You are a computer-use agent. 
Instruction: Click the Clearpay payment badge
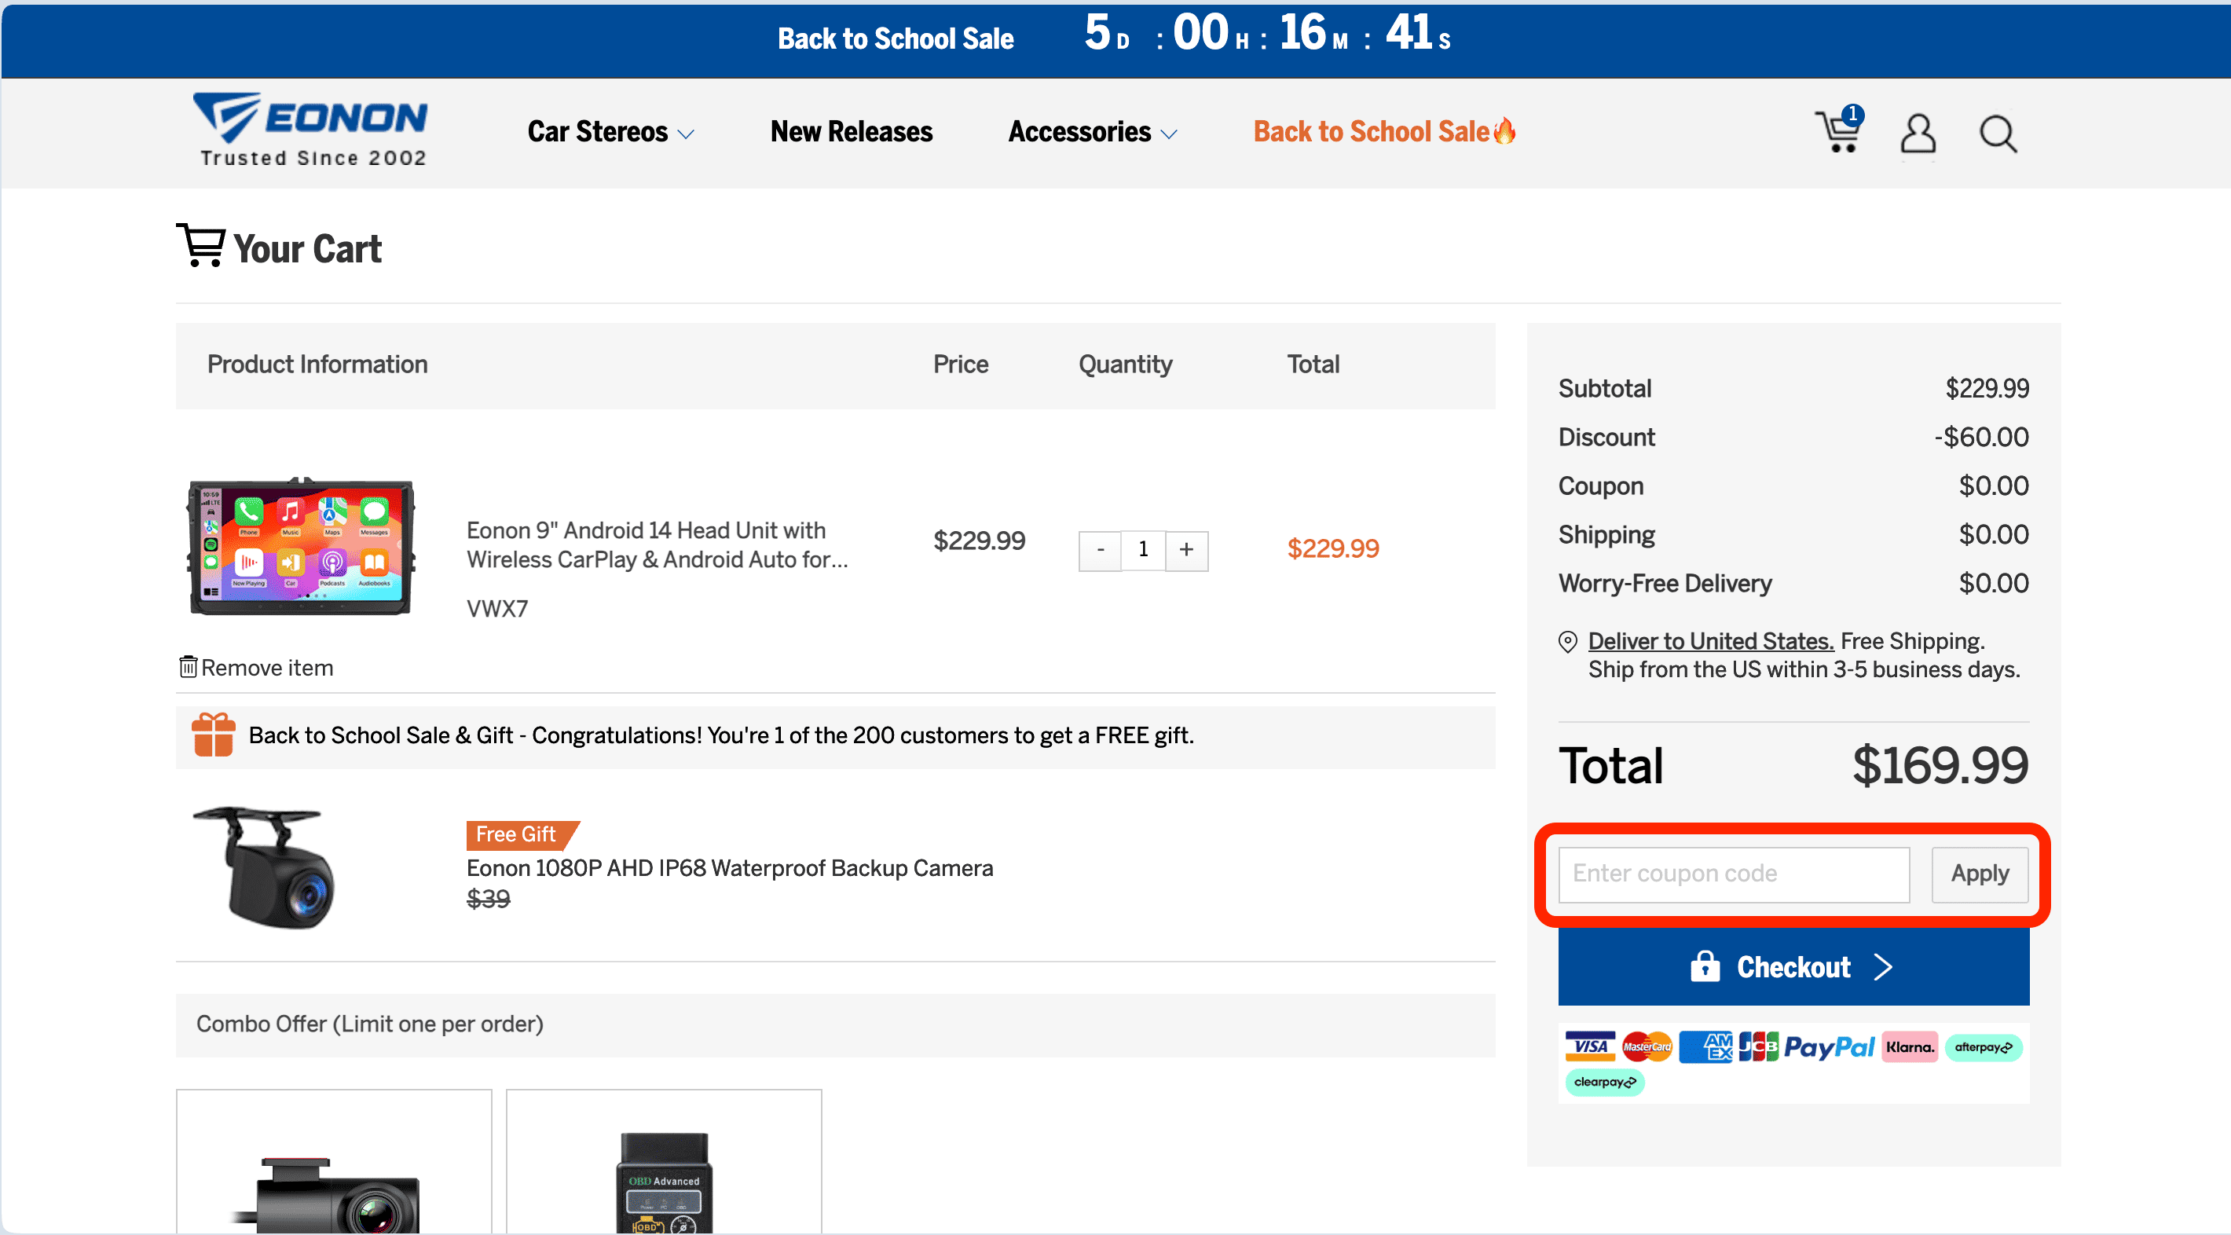tap(1604, 1082)
